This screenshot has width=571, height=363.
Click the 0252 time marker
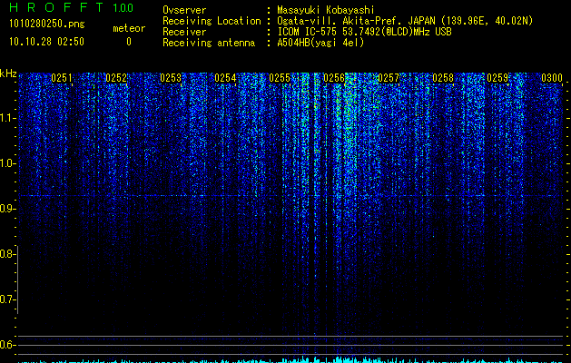click(116, 78)
